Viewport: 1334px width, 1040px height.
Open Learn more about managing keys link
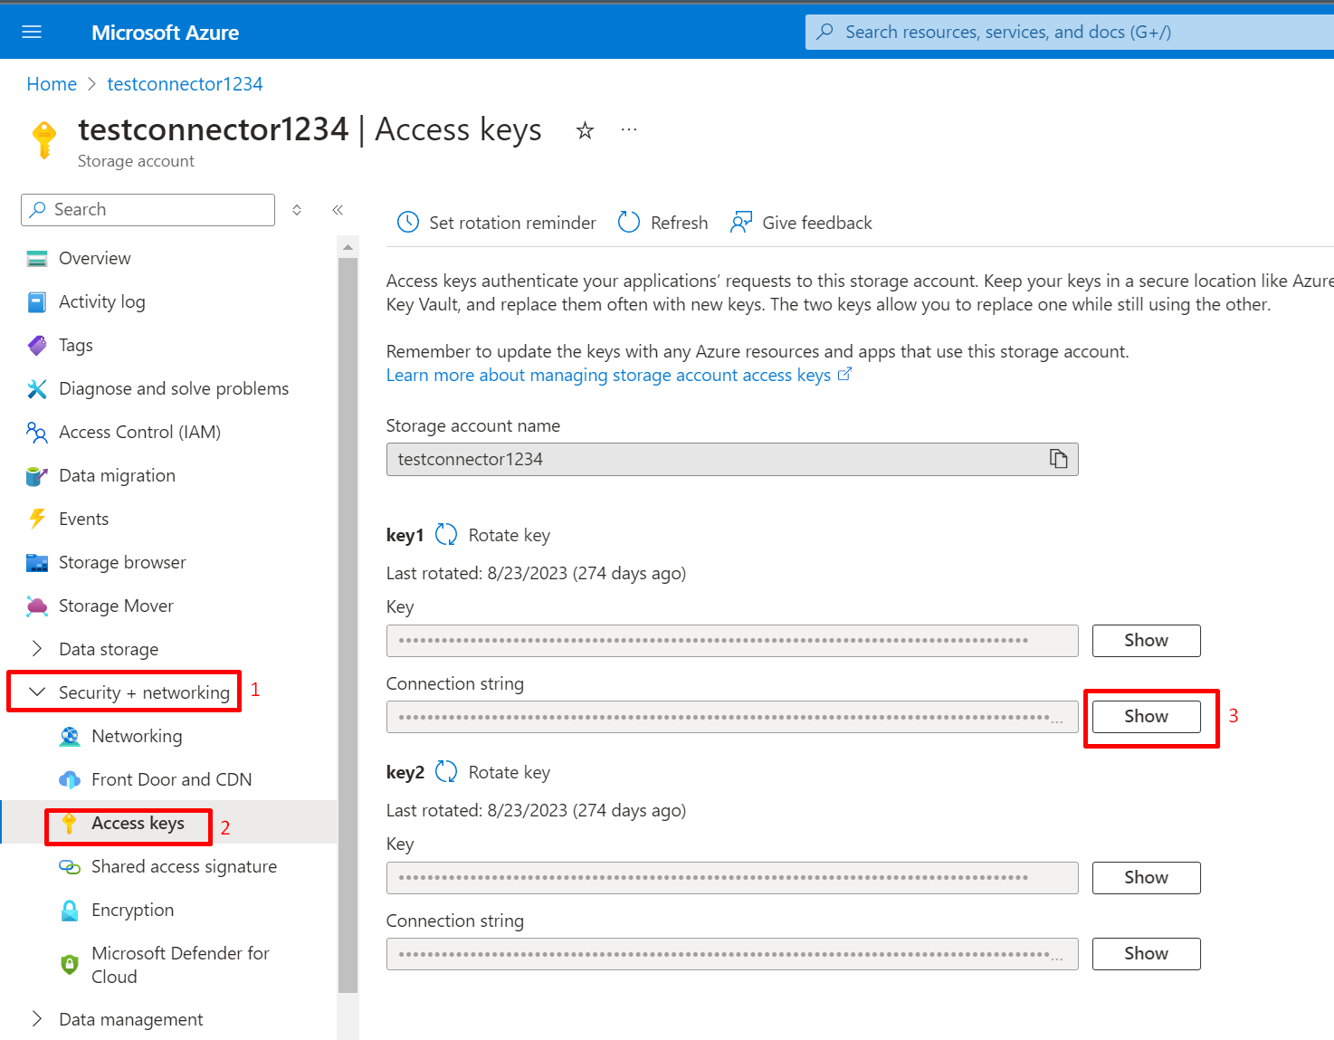(x=608, y=376)
